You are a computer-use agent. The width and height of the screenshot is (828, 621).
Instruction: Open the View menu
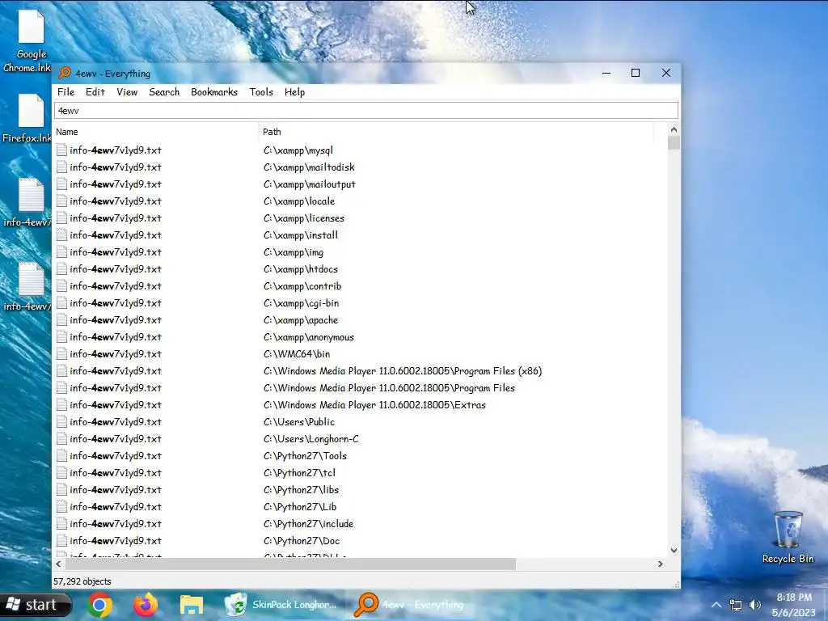pos(127,92)
